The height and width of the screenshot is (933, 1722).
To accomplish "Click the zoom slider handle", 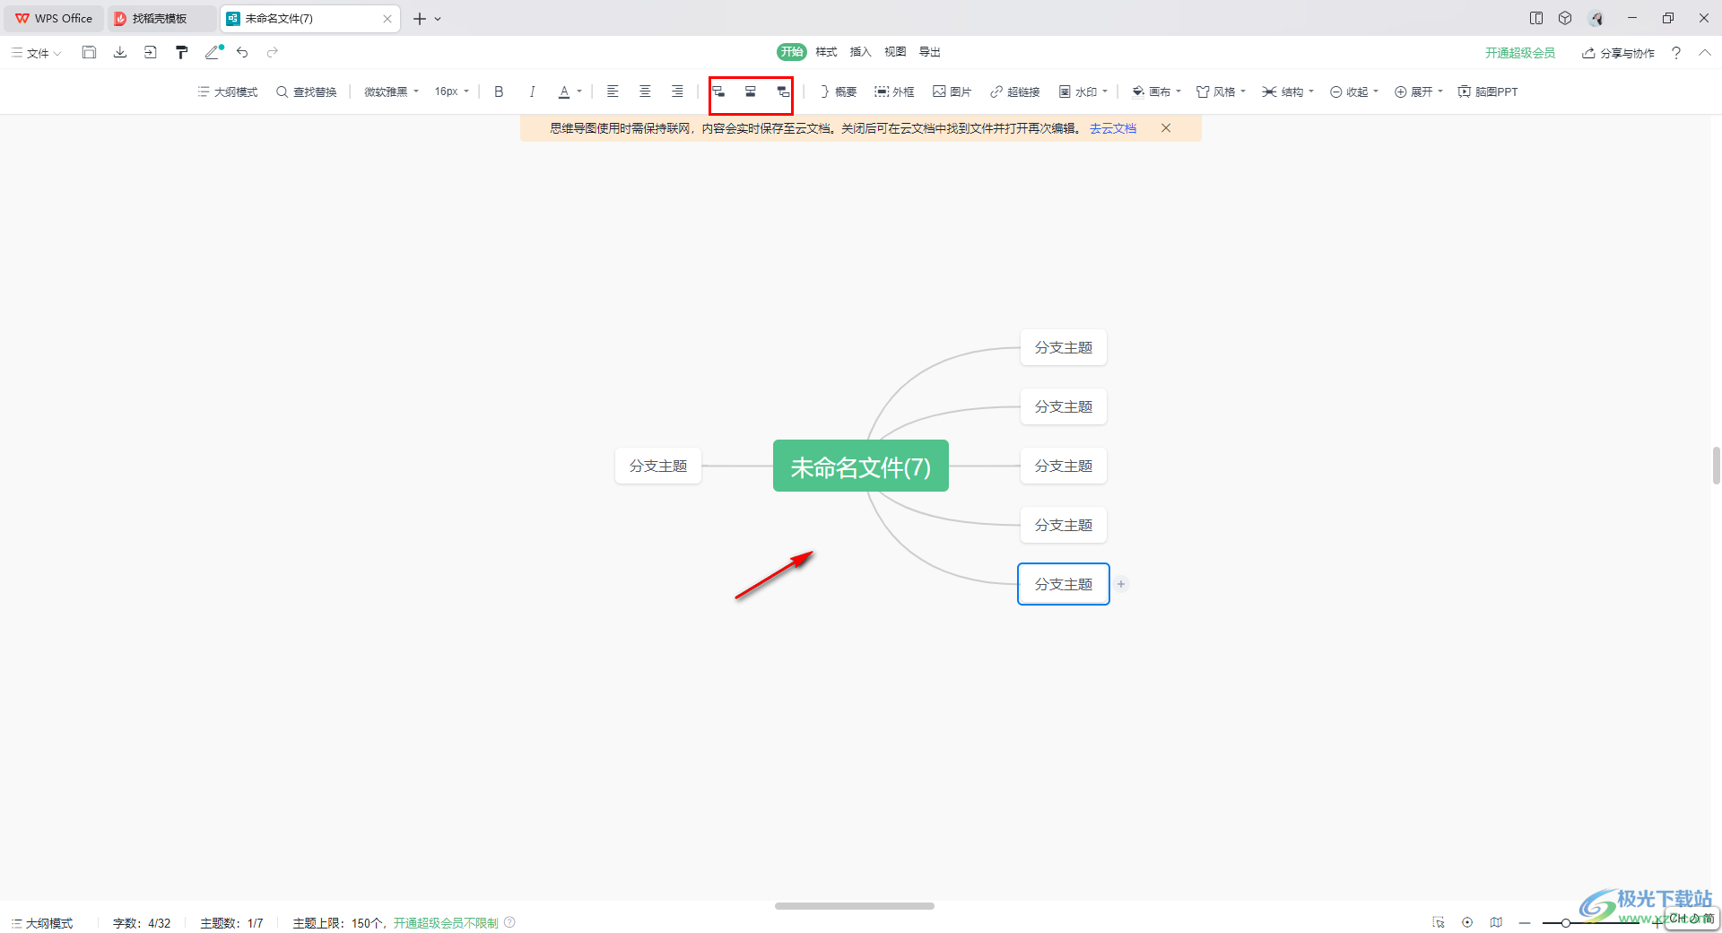I will (x=1565, y=922).
